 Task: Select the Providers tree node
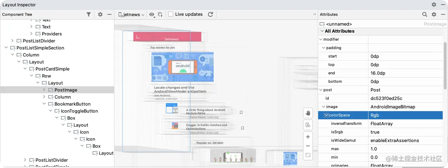[x=52, y=34]
